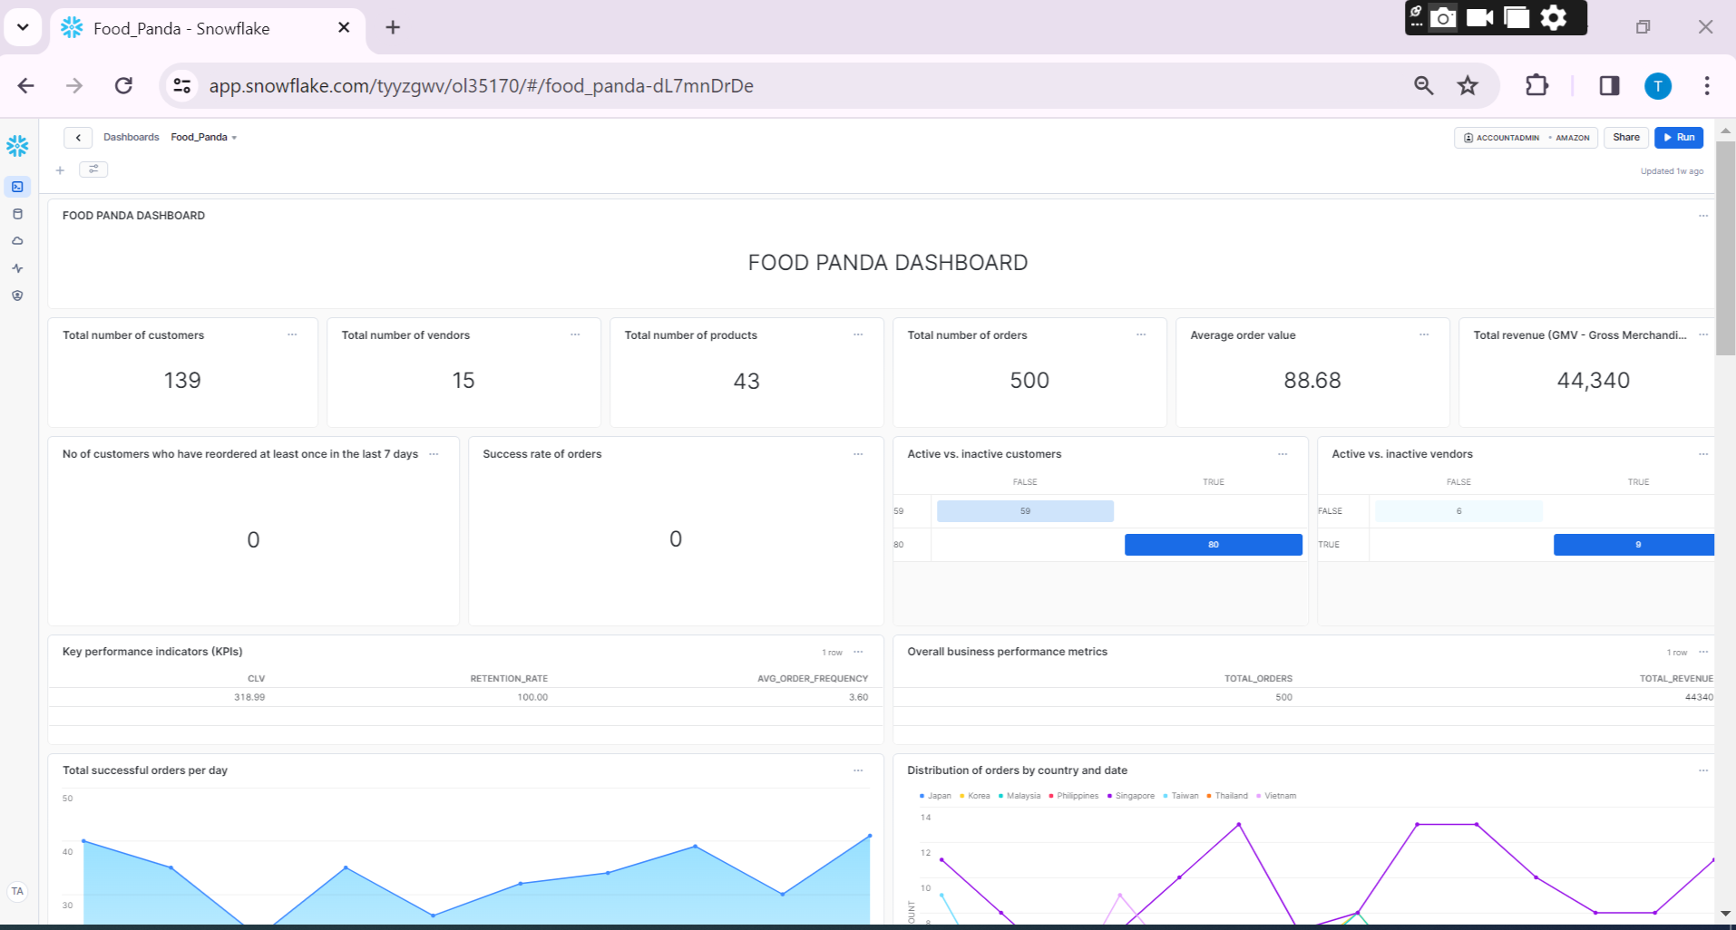The width and height of the screenshot is (1736, 930).
Task: Bookmark this page with star icon
Action: (x=1468, y=85)
